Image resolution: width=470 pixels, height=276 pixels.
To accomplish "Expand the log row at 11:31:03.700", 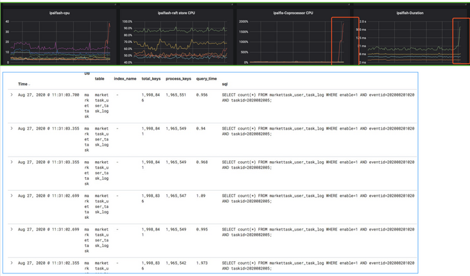I will [x=12, y=94].
